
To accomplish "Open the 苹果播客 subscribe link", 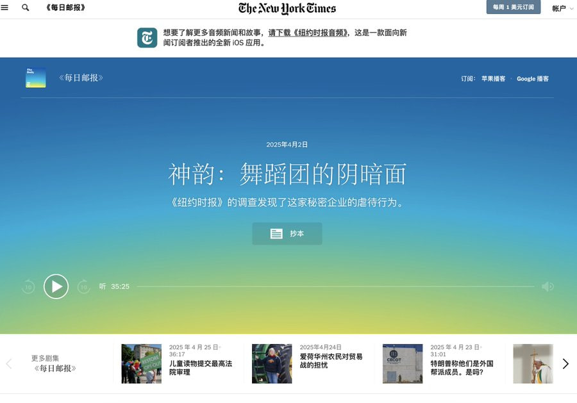I will click(x=493, y=79).
